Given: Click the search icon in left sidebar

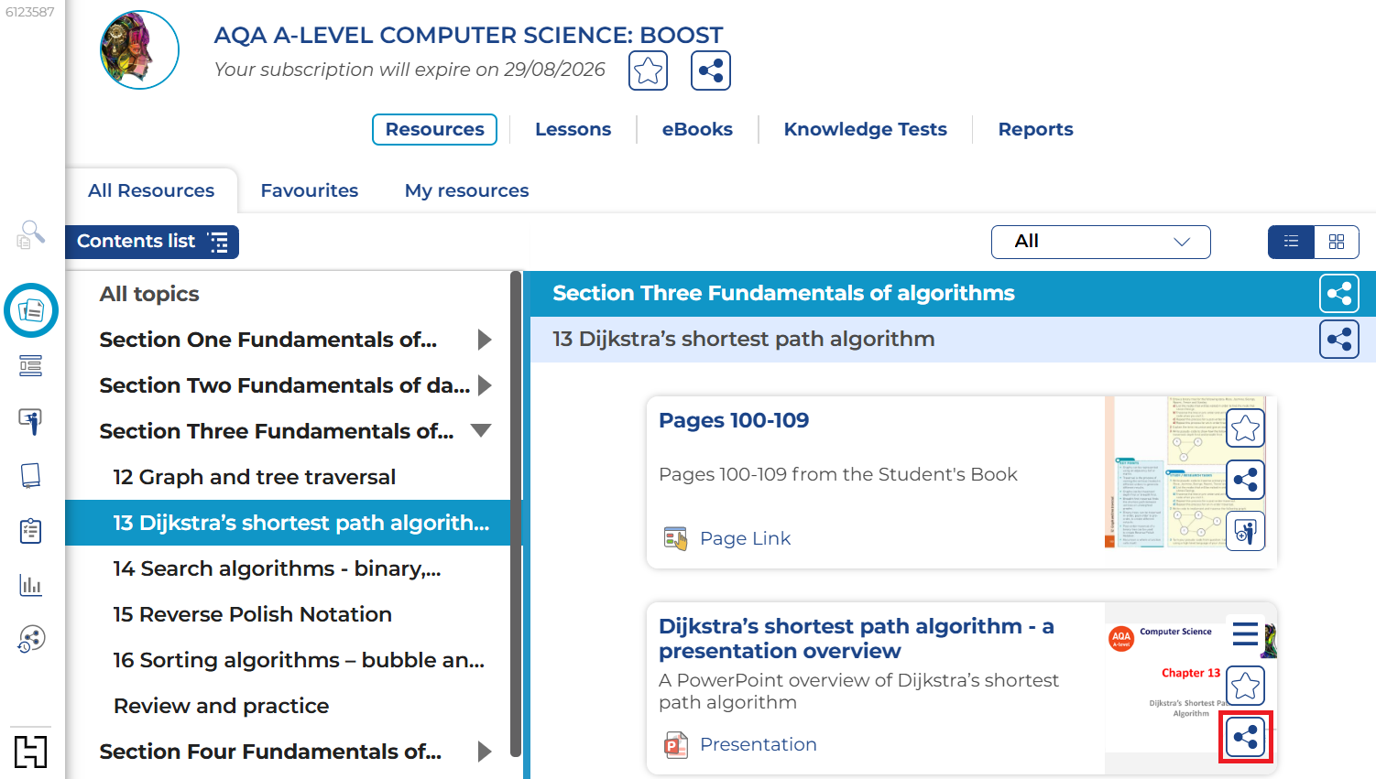Looking at the screenshot, I should click(30, 235).
